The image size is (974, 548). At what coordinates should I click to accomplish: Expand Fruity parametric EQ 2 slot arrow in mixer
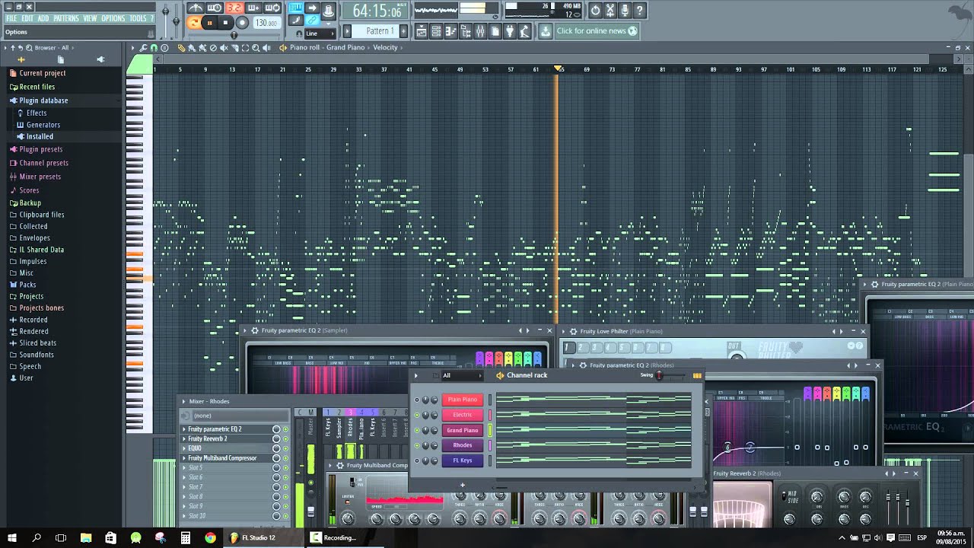(x=183, y=429)
